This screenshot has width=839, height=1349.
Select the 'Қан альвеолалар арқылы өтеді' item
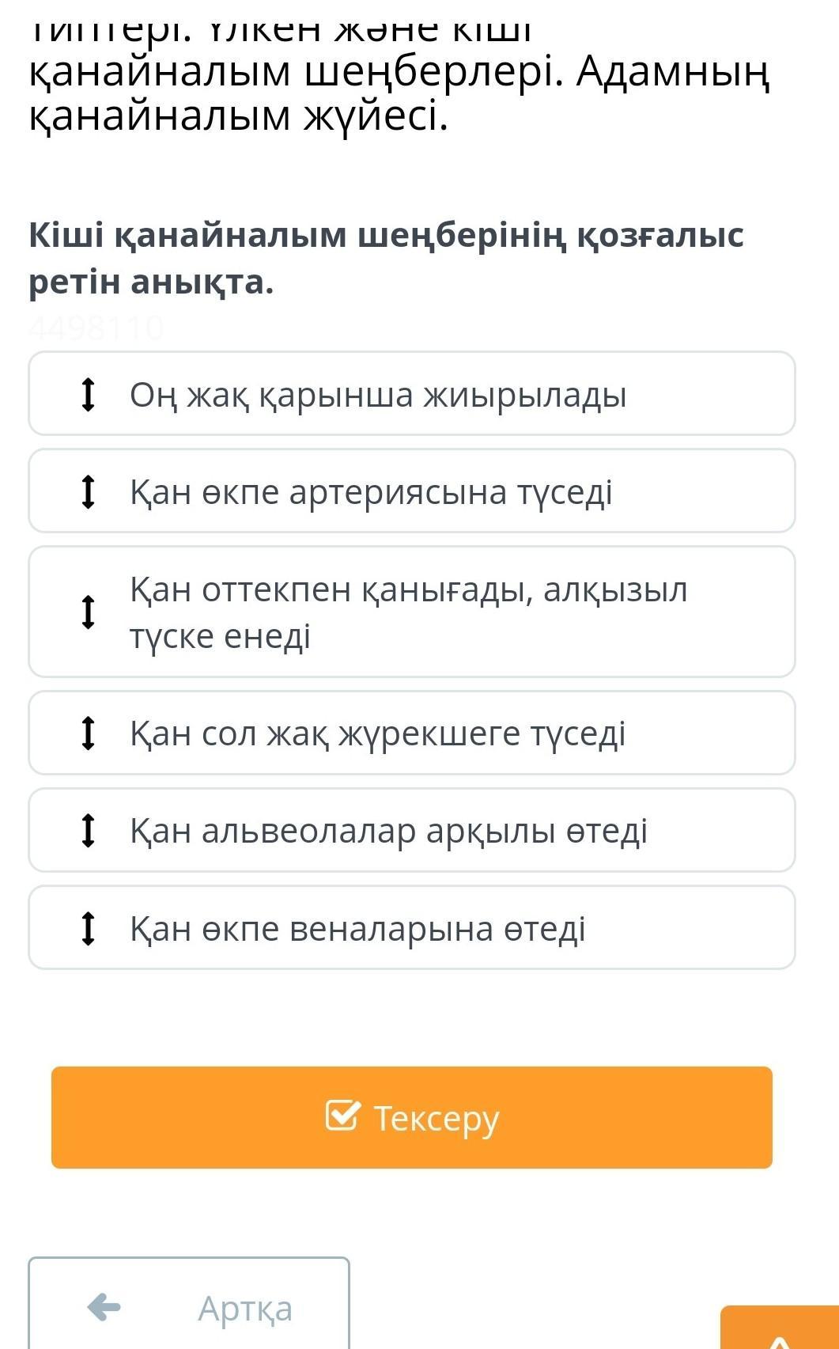coord(411,830)
